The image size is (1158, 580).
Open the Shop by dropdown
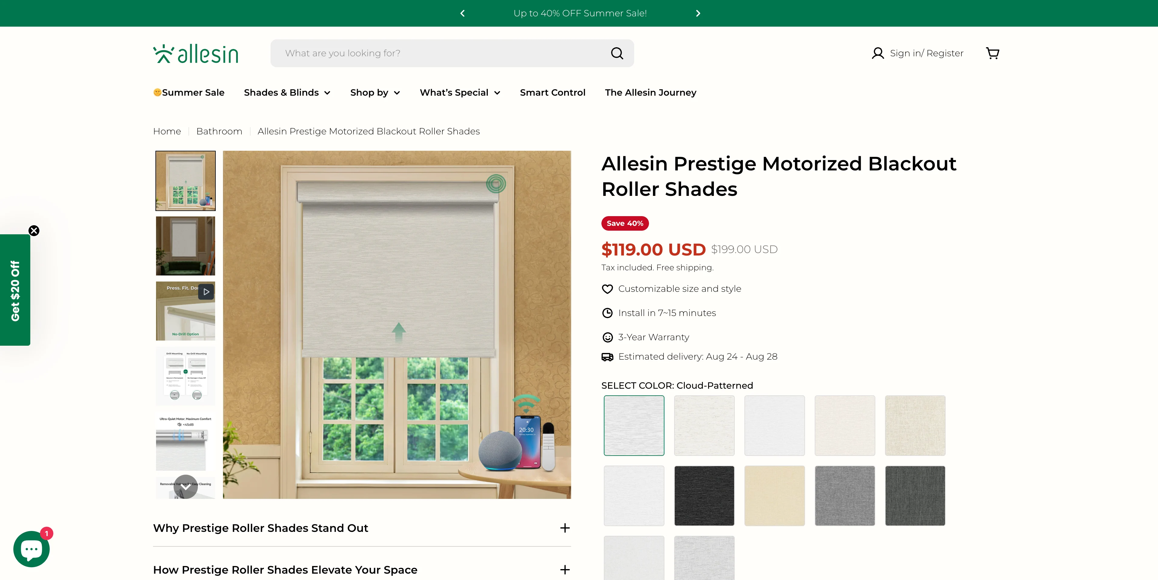click(x=374, y=93)
